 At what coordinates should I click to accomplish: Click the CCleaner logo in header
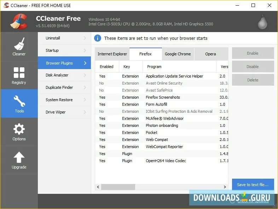[x=19, y=21]
